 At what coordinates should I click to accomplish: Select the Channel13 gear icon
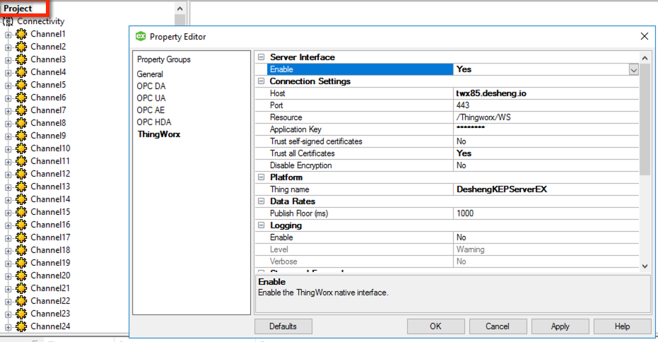(21, 187)
